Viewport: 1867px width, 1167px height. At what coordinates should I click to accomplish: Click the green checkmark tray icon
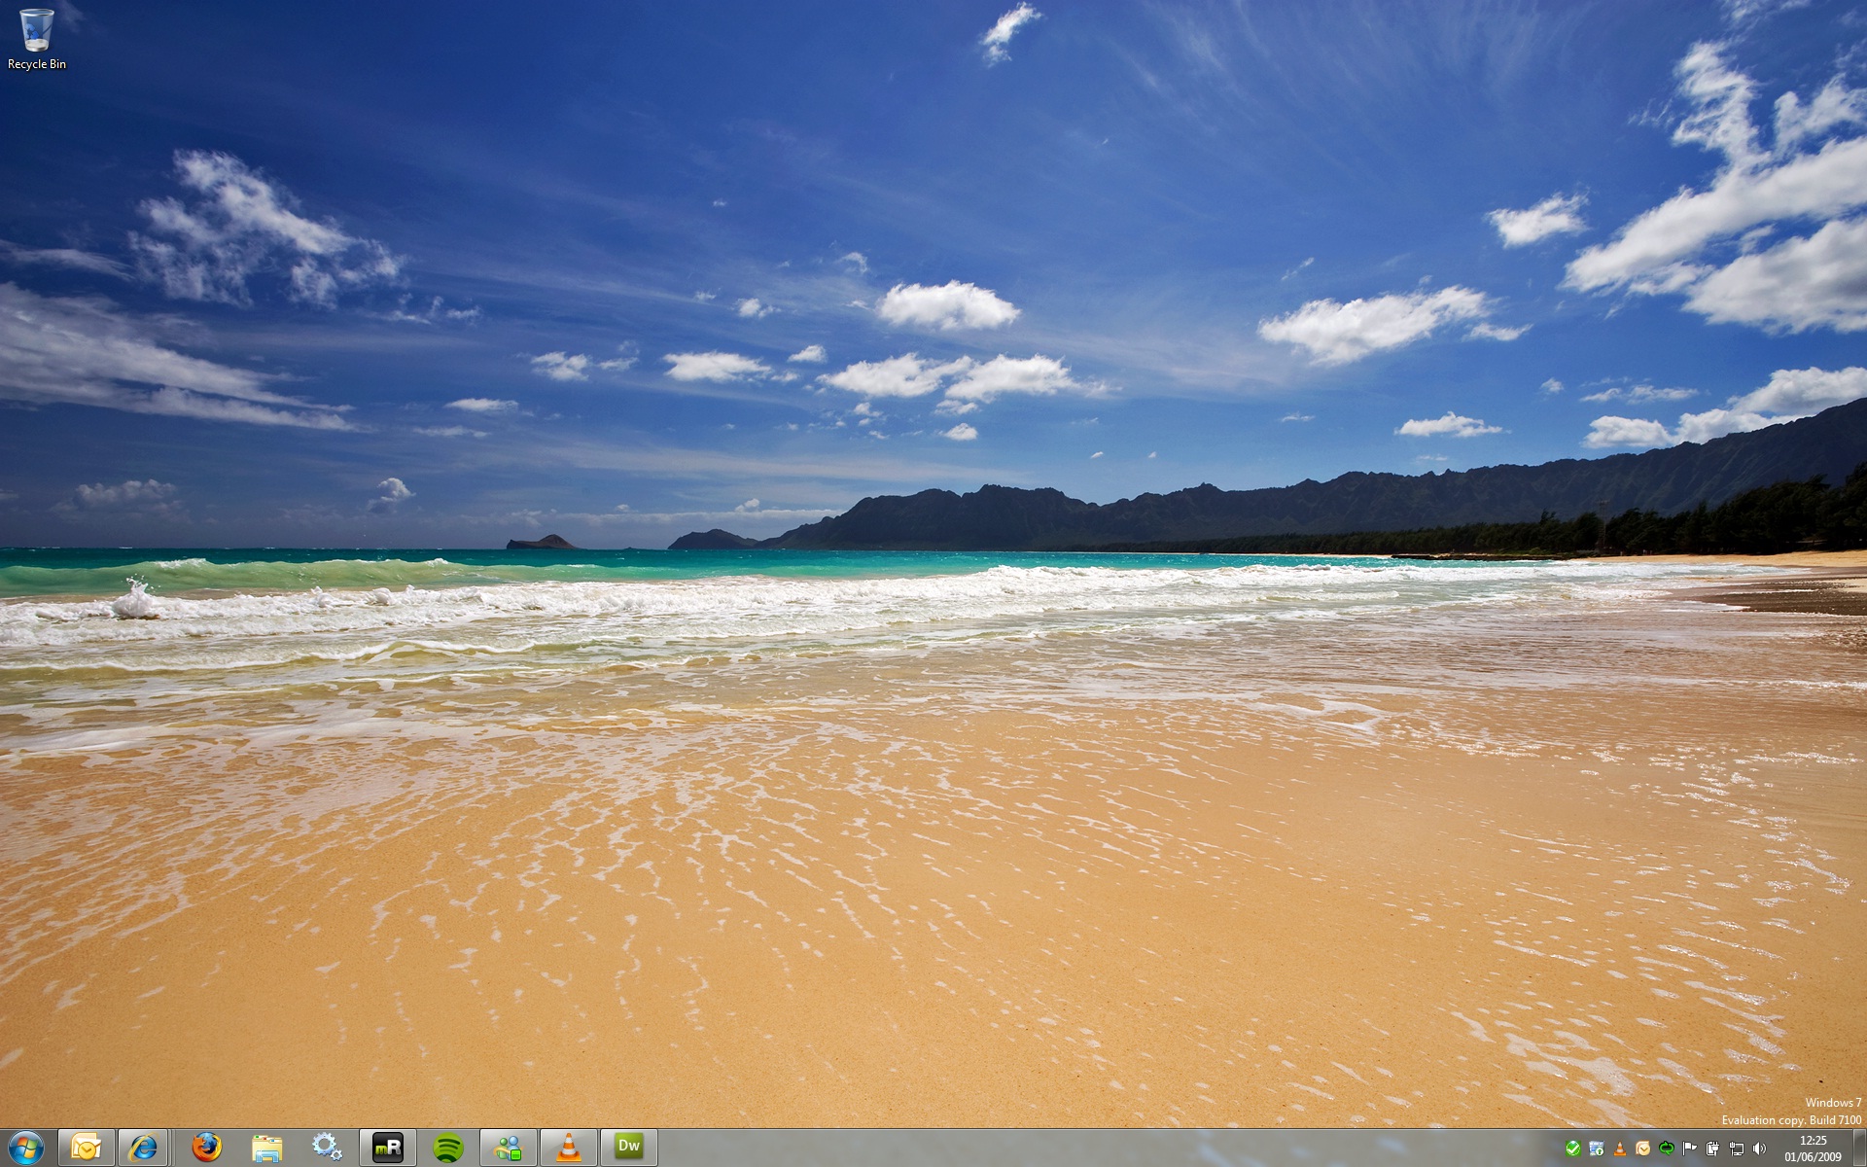click(x=1572, y=1149)
